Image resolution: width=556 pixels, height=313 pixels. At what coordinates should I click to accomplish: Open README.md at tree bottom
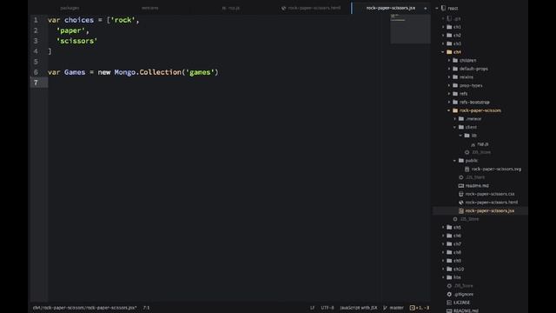click(x=466, y=310)
